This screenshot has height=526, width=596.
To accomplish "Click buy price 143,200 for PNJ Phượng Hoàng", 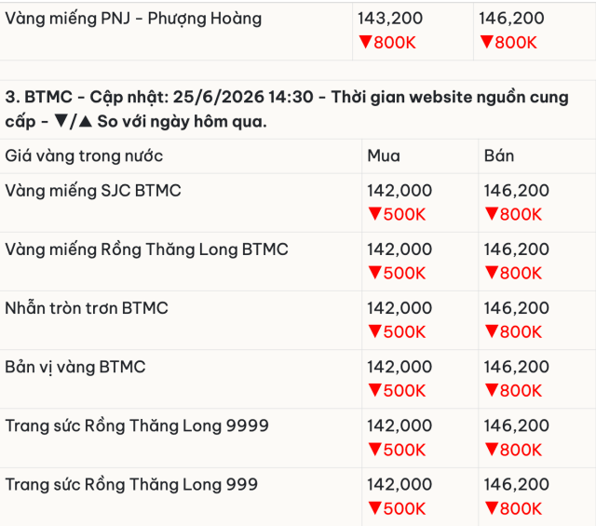I will (x=390, y=19).
